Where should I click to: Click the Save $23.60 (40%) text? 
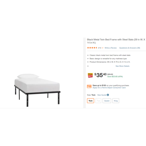pos(115,77)
